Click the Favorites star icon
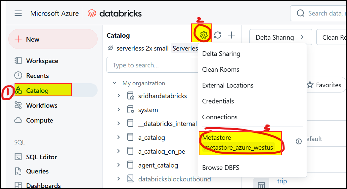Screen dimensions: 347x189 [310, 85]
